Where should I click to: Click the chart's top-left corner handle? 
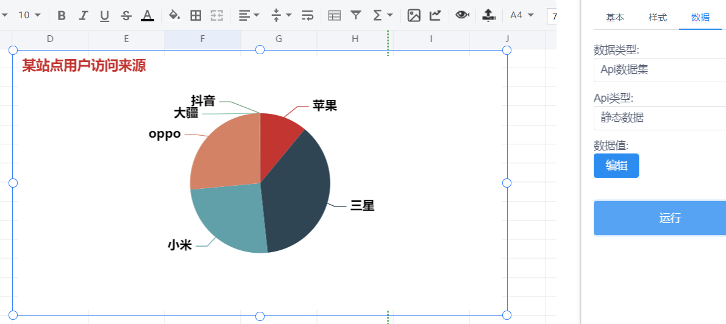[x=13, y=50]
